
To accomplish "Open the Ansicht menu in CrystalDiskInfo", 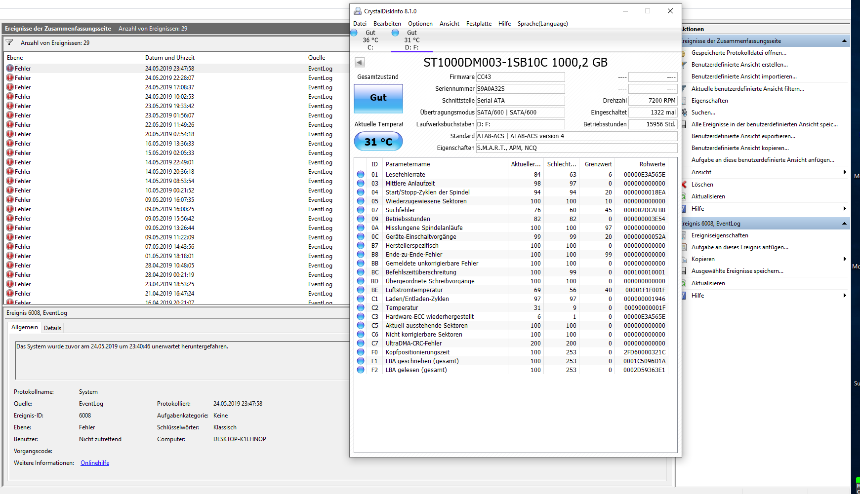I will [x=450, y=24].
